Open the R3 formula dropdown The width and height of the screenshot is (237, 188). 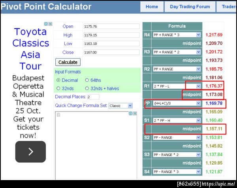click(177, 52)
